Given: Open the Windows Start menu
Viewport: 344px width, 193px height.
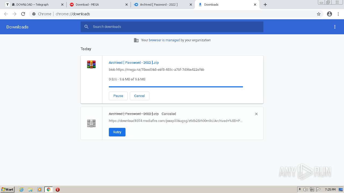Looking at the screenshot, I should (8, 190).
